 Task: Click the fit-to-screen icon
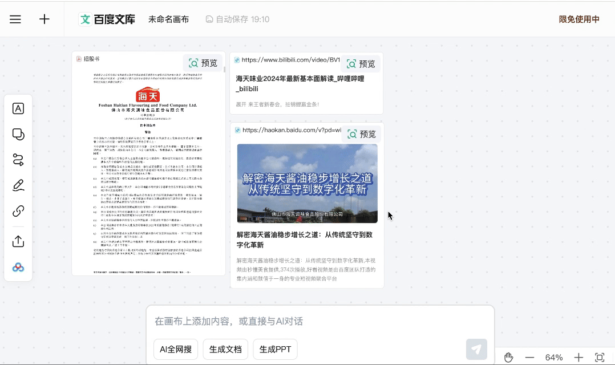(600, 358)
